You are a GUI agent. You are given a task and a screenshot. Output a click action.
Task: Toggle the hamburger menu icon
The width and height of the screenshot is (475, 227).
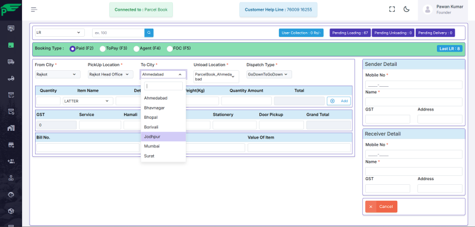(x=34, y=10)
